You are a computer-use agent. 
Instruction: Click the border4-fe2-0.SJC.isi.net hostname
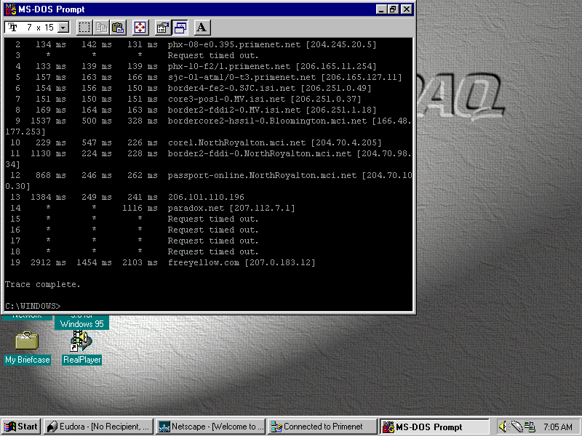pos(231,88)
